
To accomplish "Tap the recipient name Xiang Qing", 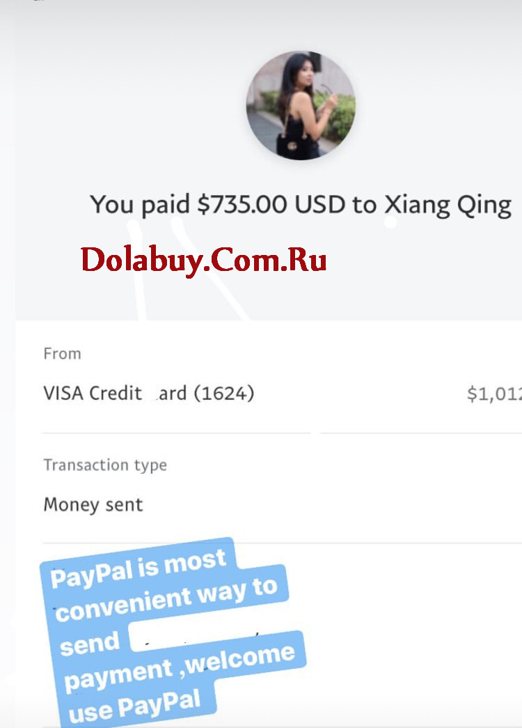I will tap(448, 205).
